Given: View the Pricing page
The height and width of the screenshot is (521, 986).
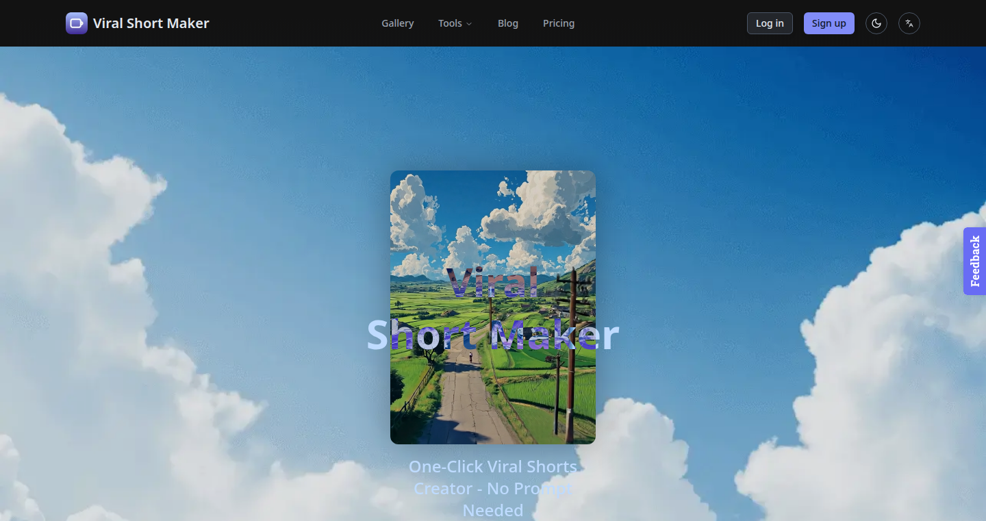Looking at the screenshot, I should (559, 23).
